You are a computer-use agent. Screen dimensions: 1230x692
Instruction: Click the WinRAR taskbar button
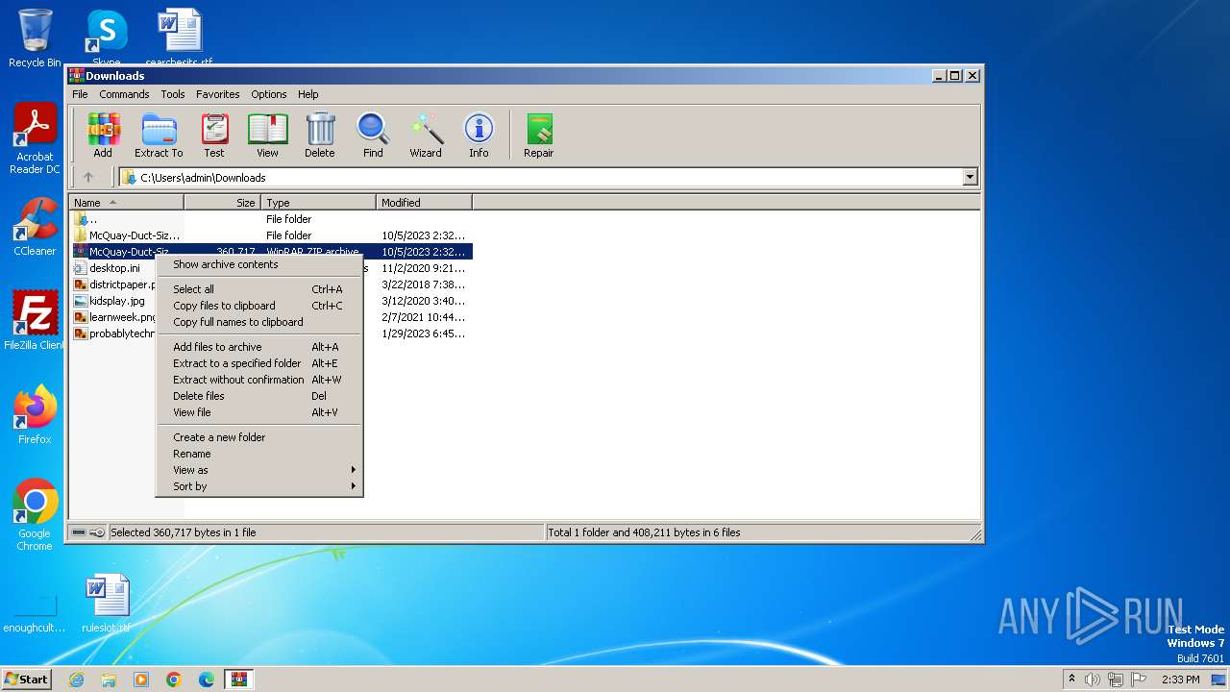point(239,680)
